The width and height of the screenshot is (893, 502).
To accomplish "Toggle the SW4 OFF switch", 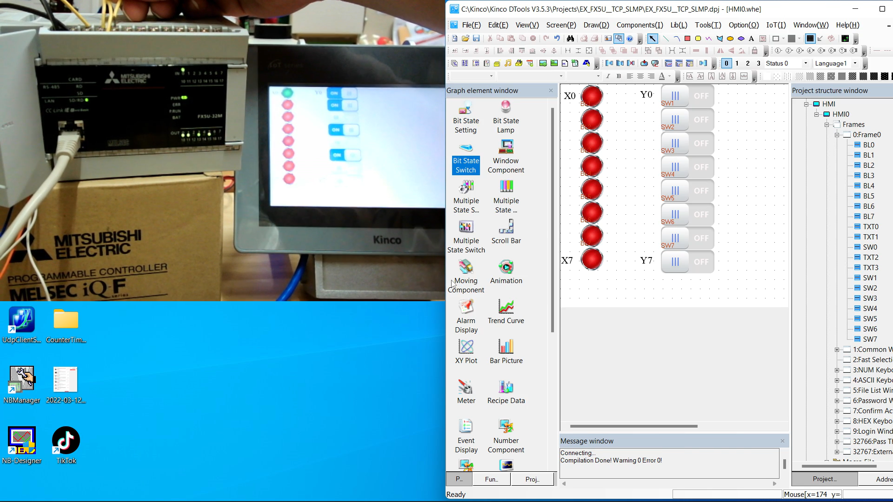I will [x=687, y=167].
